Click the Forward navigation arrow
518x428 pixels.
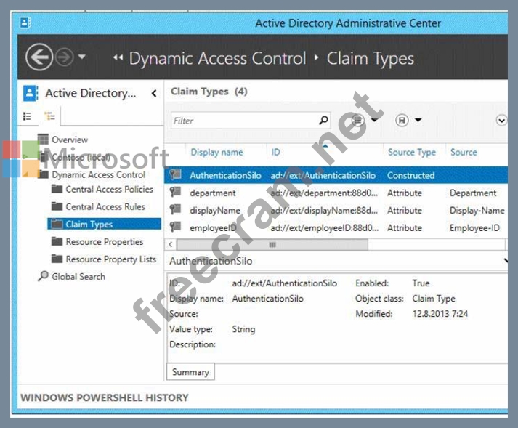click(x=64, y=57)
